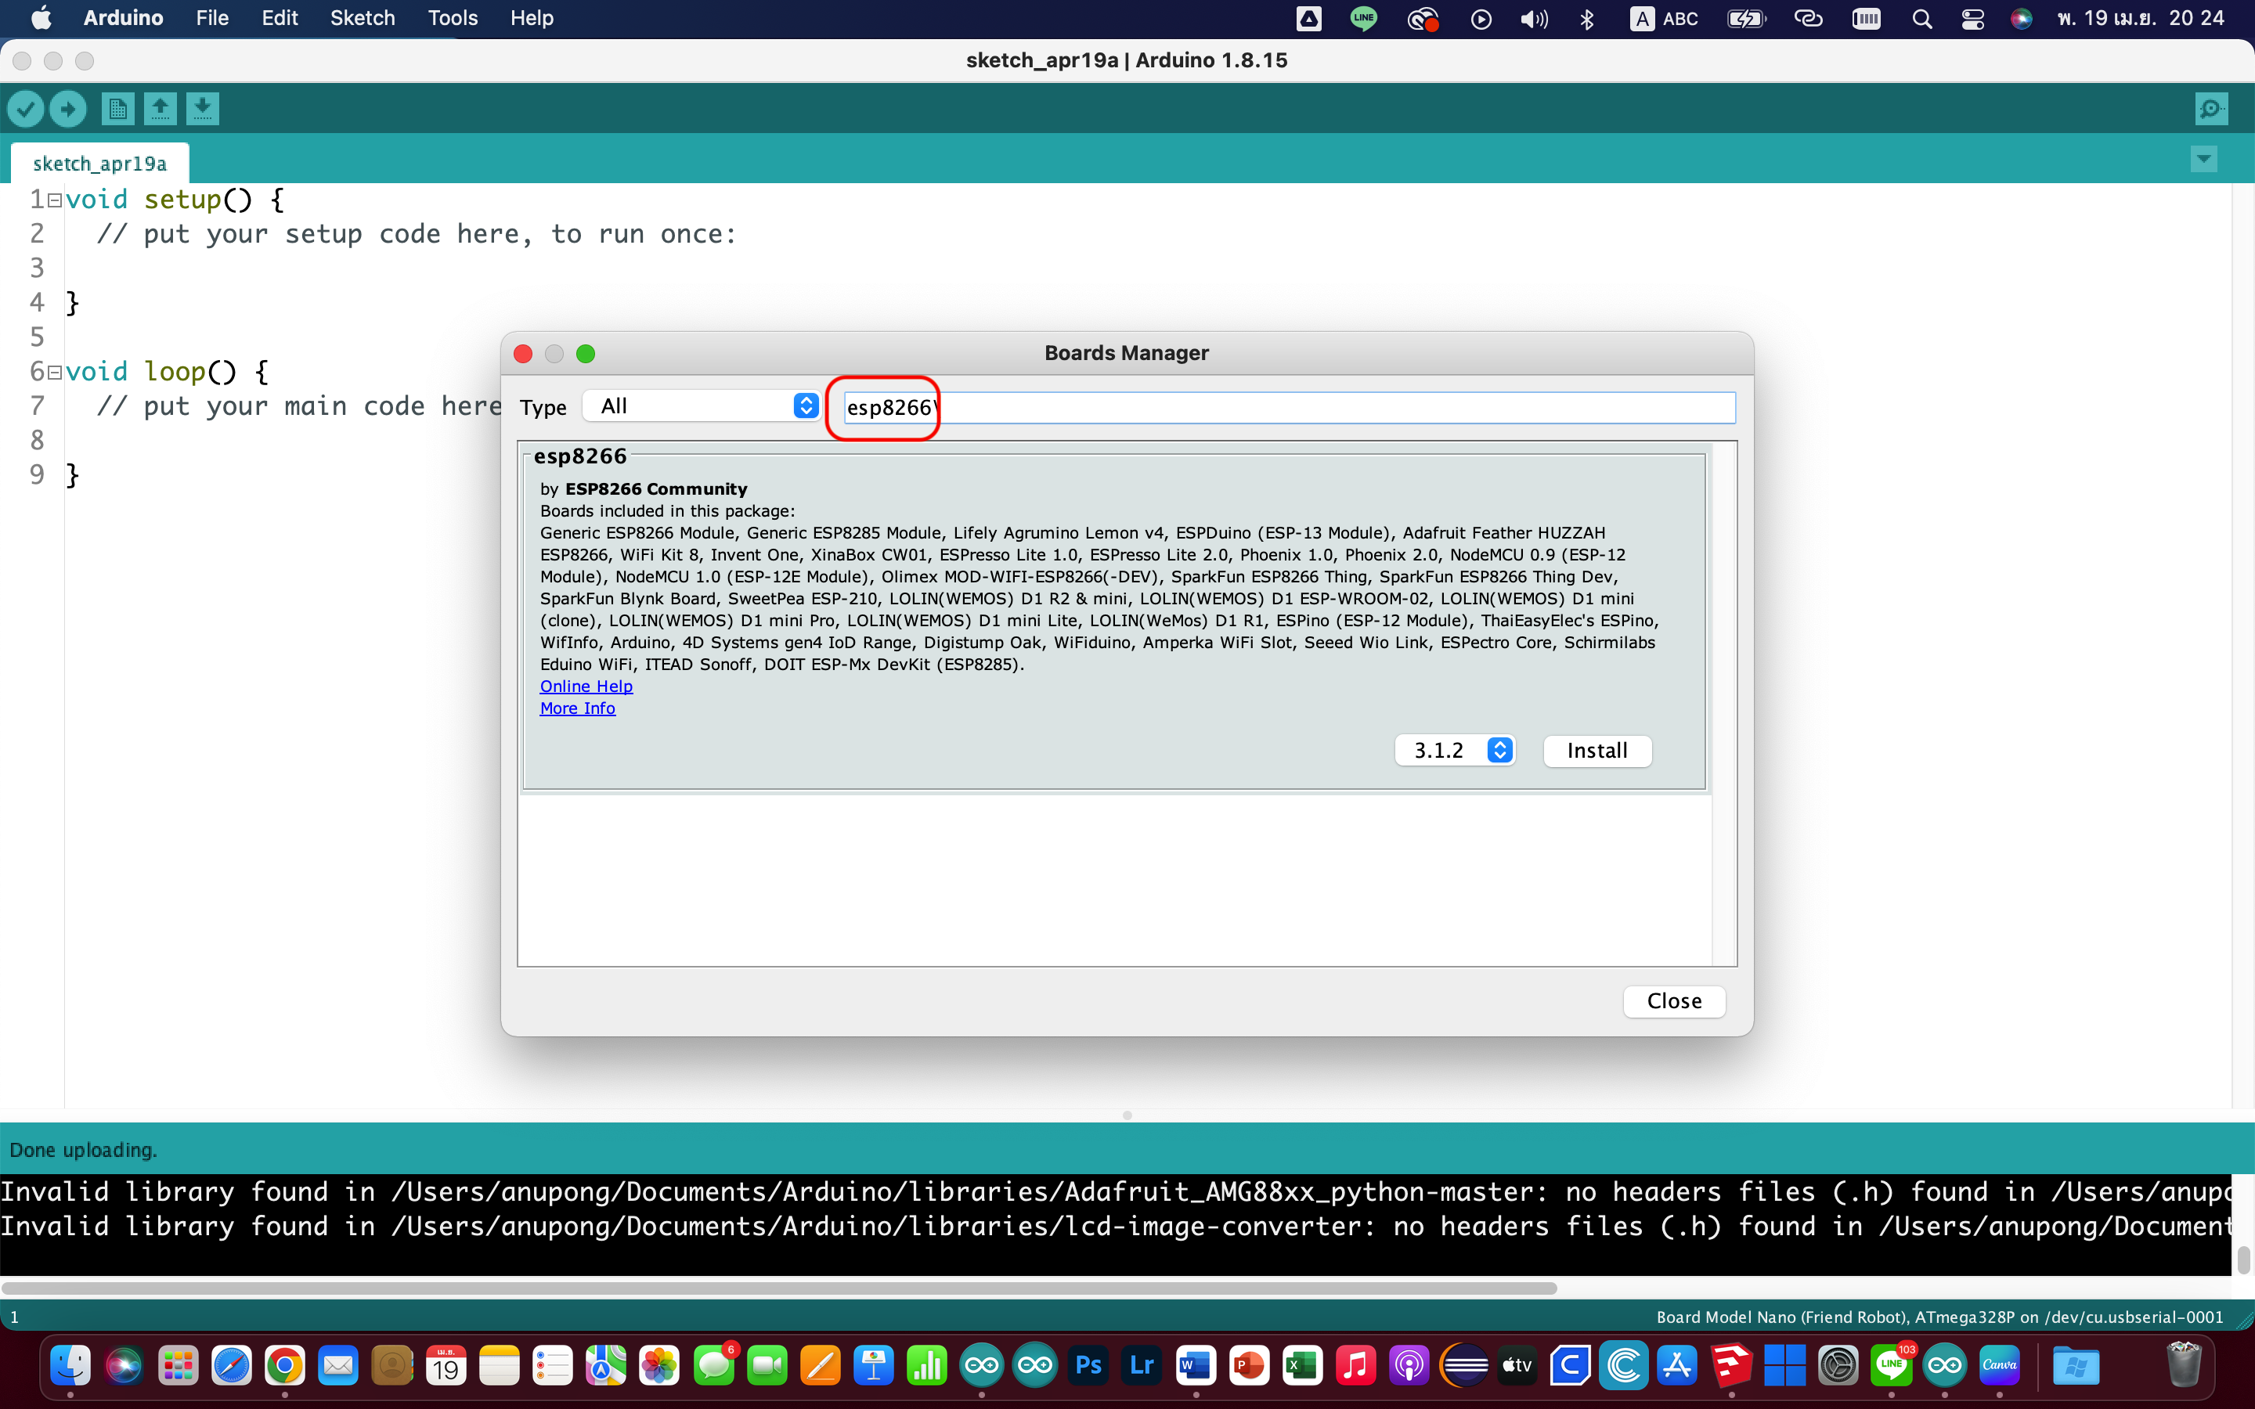Open Photoshop from the Dock

[x=1088, y=1366]
